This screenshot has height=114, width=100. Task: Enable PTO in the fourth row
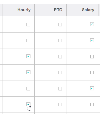pyautogui.click(x=60, y=72)
